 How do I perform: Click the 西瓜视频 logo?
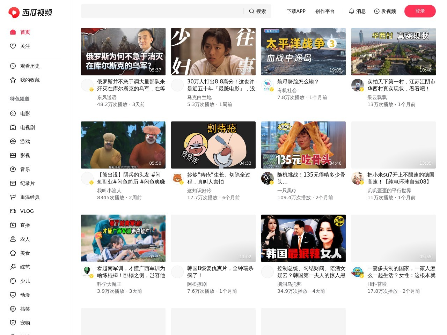pyautogui.click(x=30, y=13)
